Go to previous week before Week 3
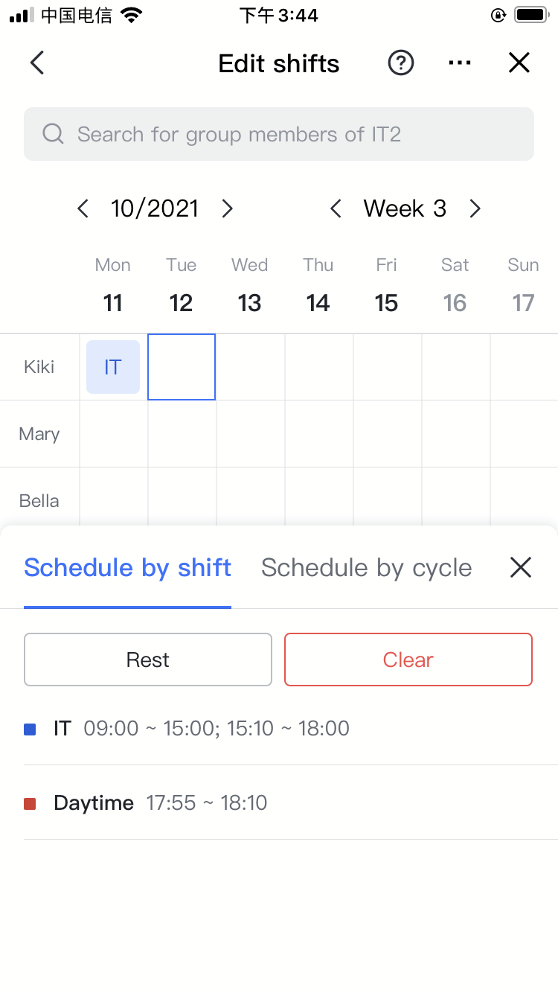Viewport: 558px width, 993px height. [x=336, y=209]
